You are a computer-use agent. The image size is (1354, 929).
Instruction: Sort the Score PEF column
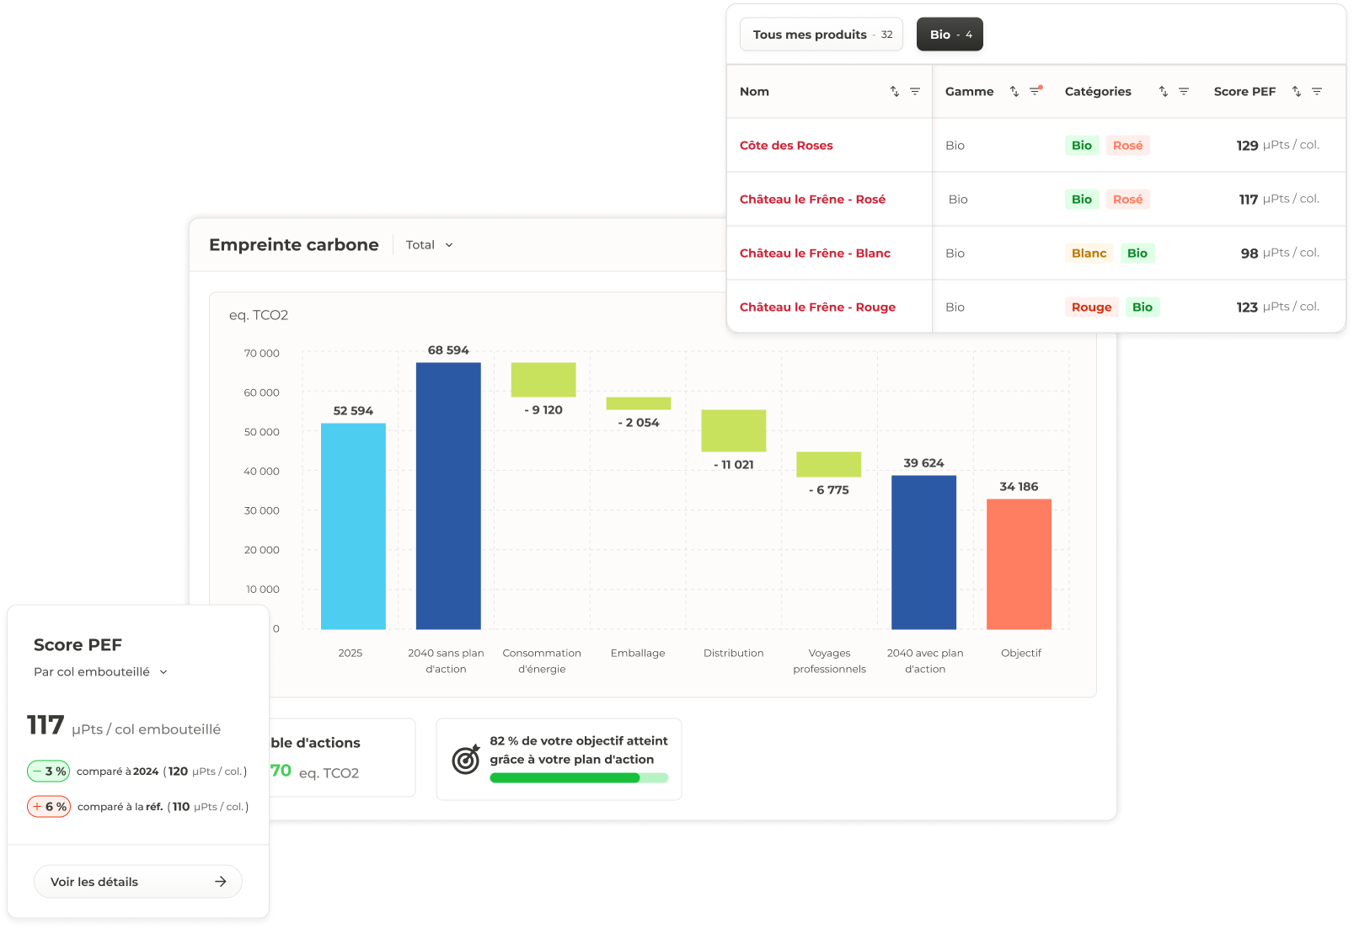click(1297, 92)
